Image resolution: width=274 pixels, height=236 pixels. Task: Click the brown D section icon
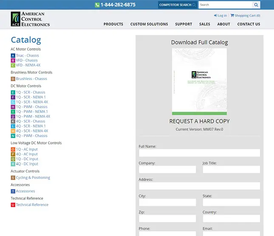click(x=13, y=79)
